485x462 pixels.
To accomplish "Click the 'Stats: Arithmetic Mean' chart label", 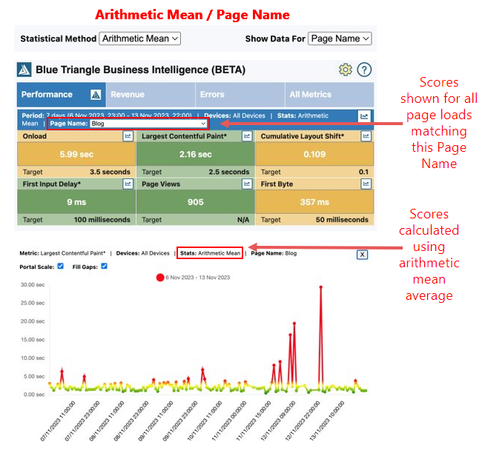I will (210, 253).
